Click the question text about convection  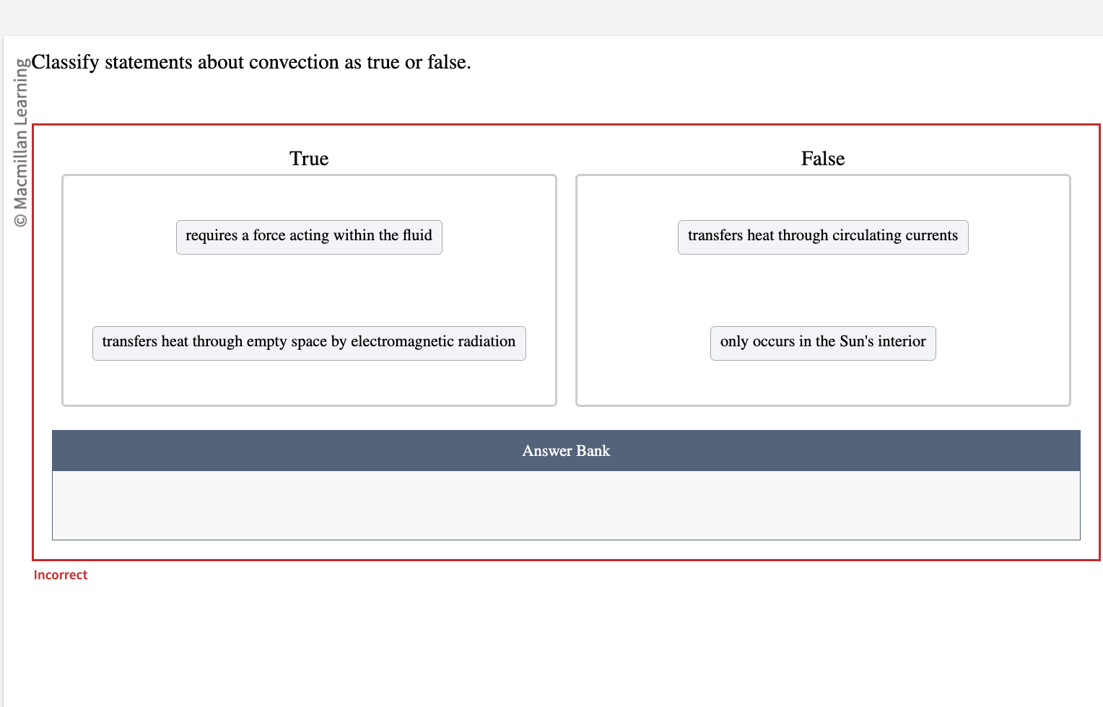click(251, 62)
